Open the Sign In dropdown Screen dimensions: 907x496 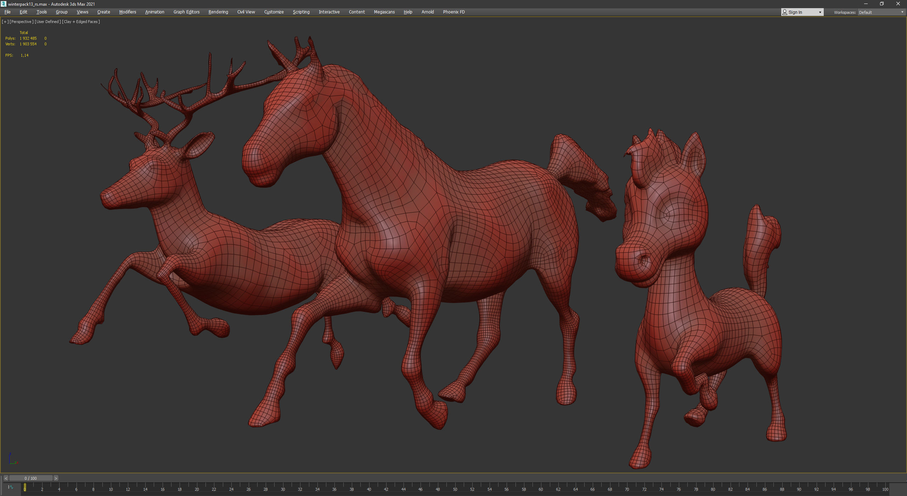click(x=802, y=12)
